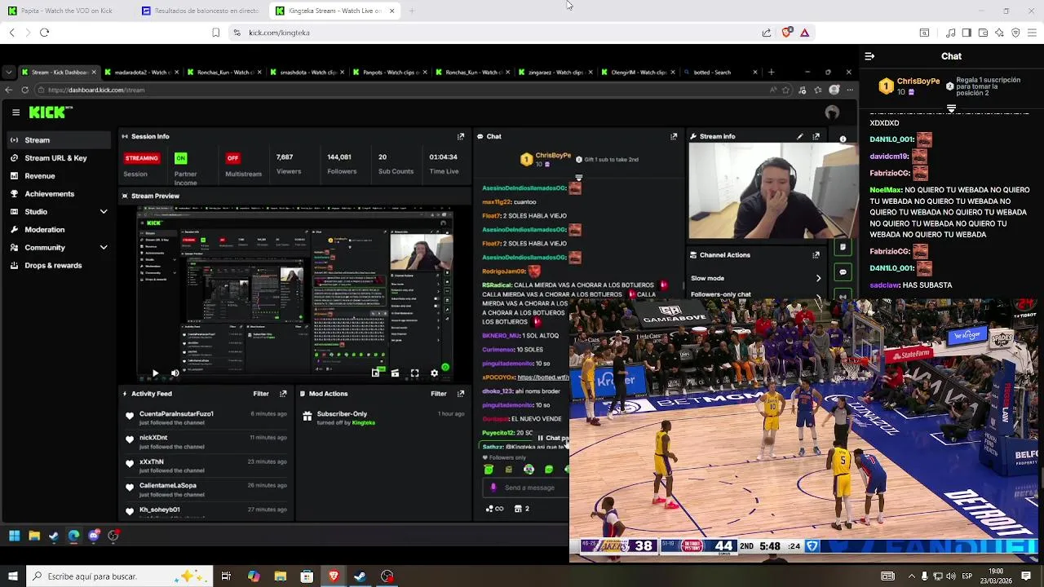Show hidden system tray icons chevron

(912, 576)
